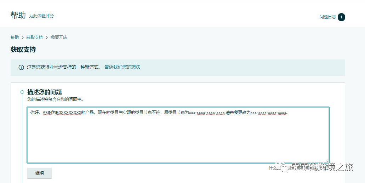This screenshot has height=183, width=365.
Task: Click the banner text 这是您获得亚马逊支持的一种新方式。
Action: (x=64, y=67)
